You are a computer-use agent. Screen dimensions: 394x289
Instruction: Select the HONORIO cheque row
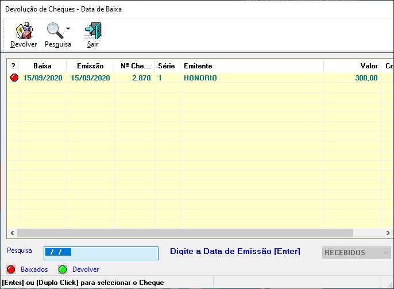click(200, 78)
